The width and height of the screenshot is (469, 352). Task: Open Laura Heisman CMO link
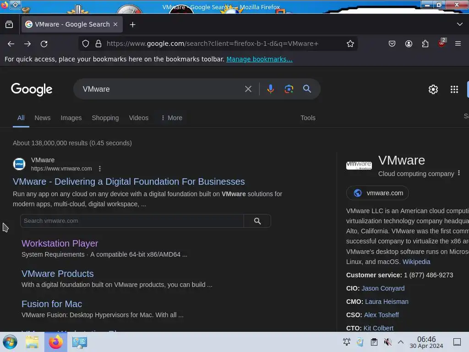point(387,302)
